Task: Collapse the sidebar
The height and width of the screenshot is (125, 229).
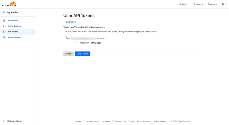Action: 13,121
